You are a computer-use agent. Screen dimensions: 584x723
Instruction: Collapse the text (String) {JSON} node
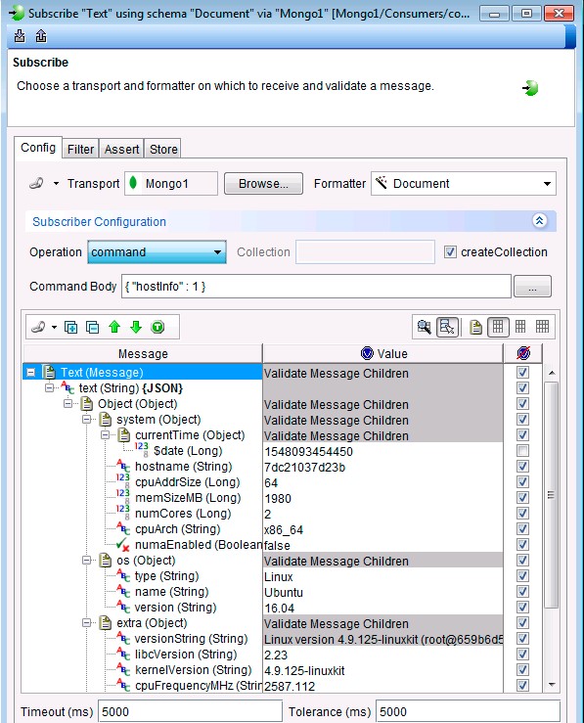point(49,388)
